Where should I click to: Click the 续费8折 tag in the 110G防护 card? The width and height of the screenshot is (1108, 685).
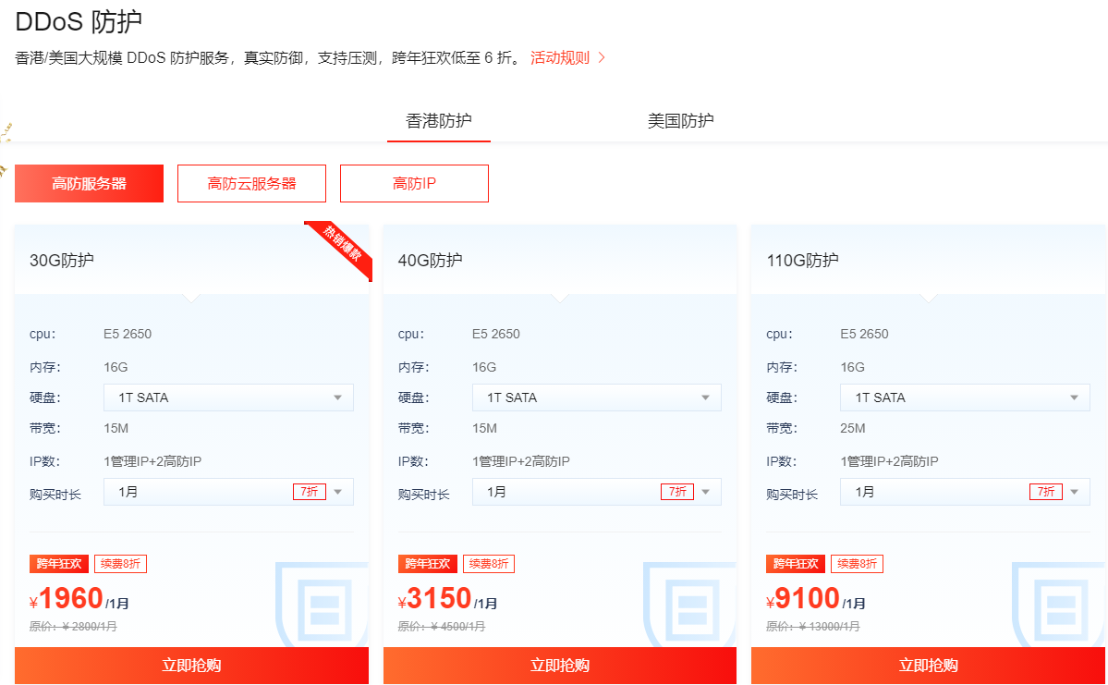857,563
